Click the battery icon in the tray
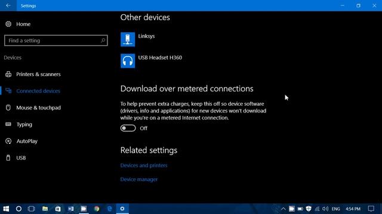 (300, 209)
